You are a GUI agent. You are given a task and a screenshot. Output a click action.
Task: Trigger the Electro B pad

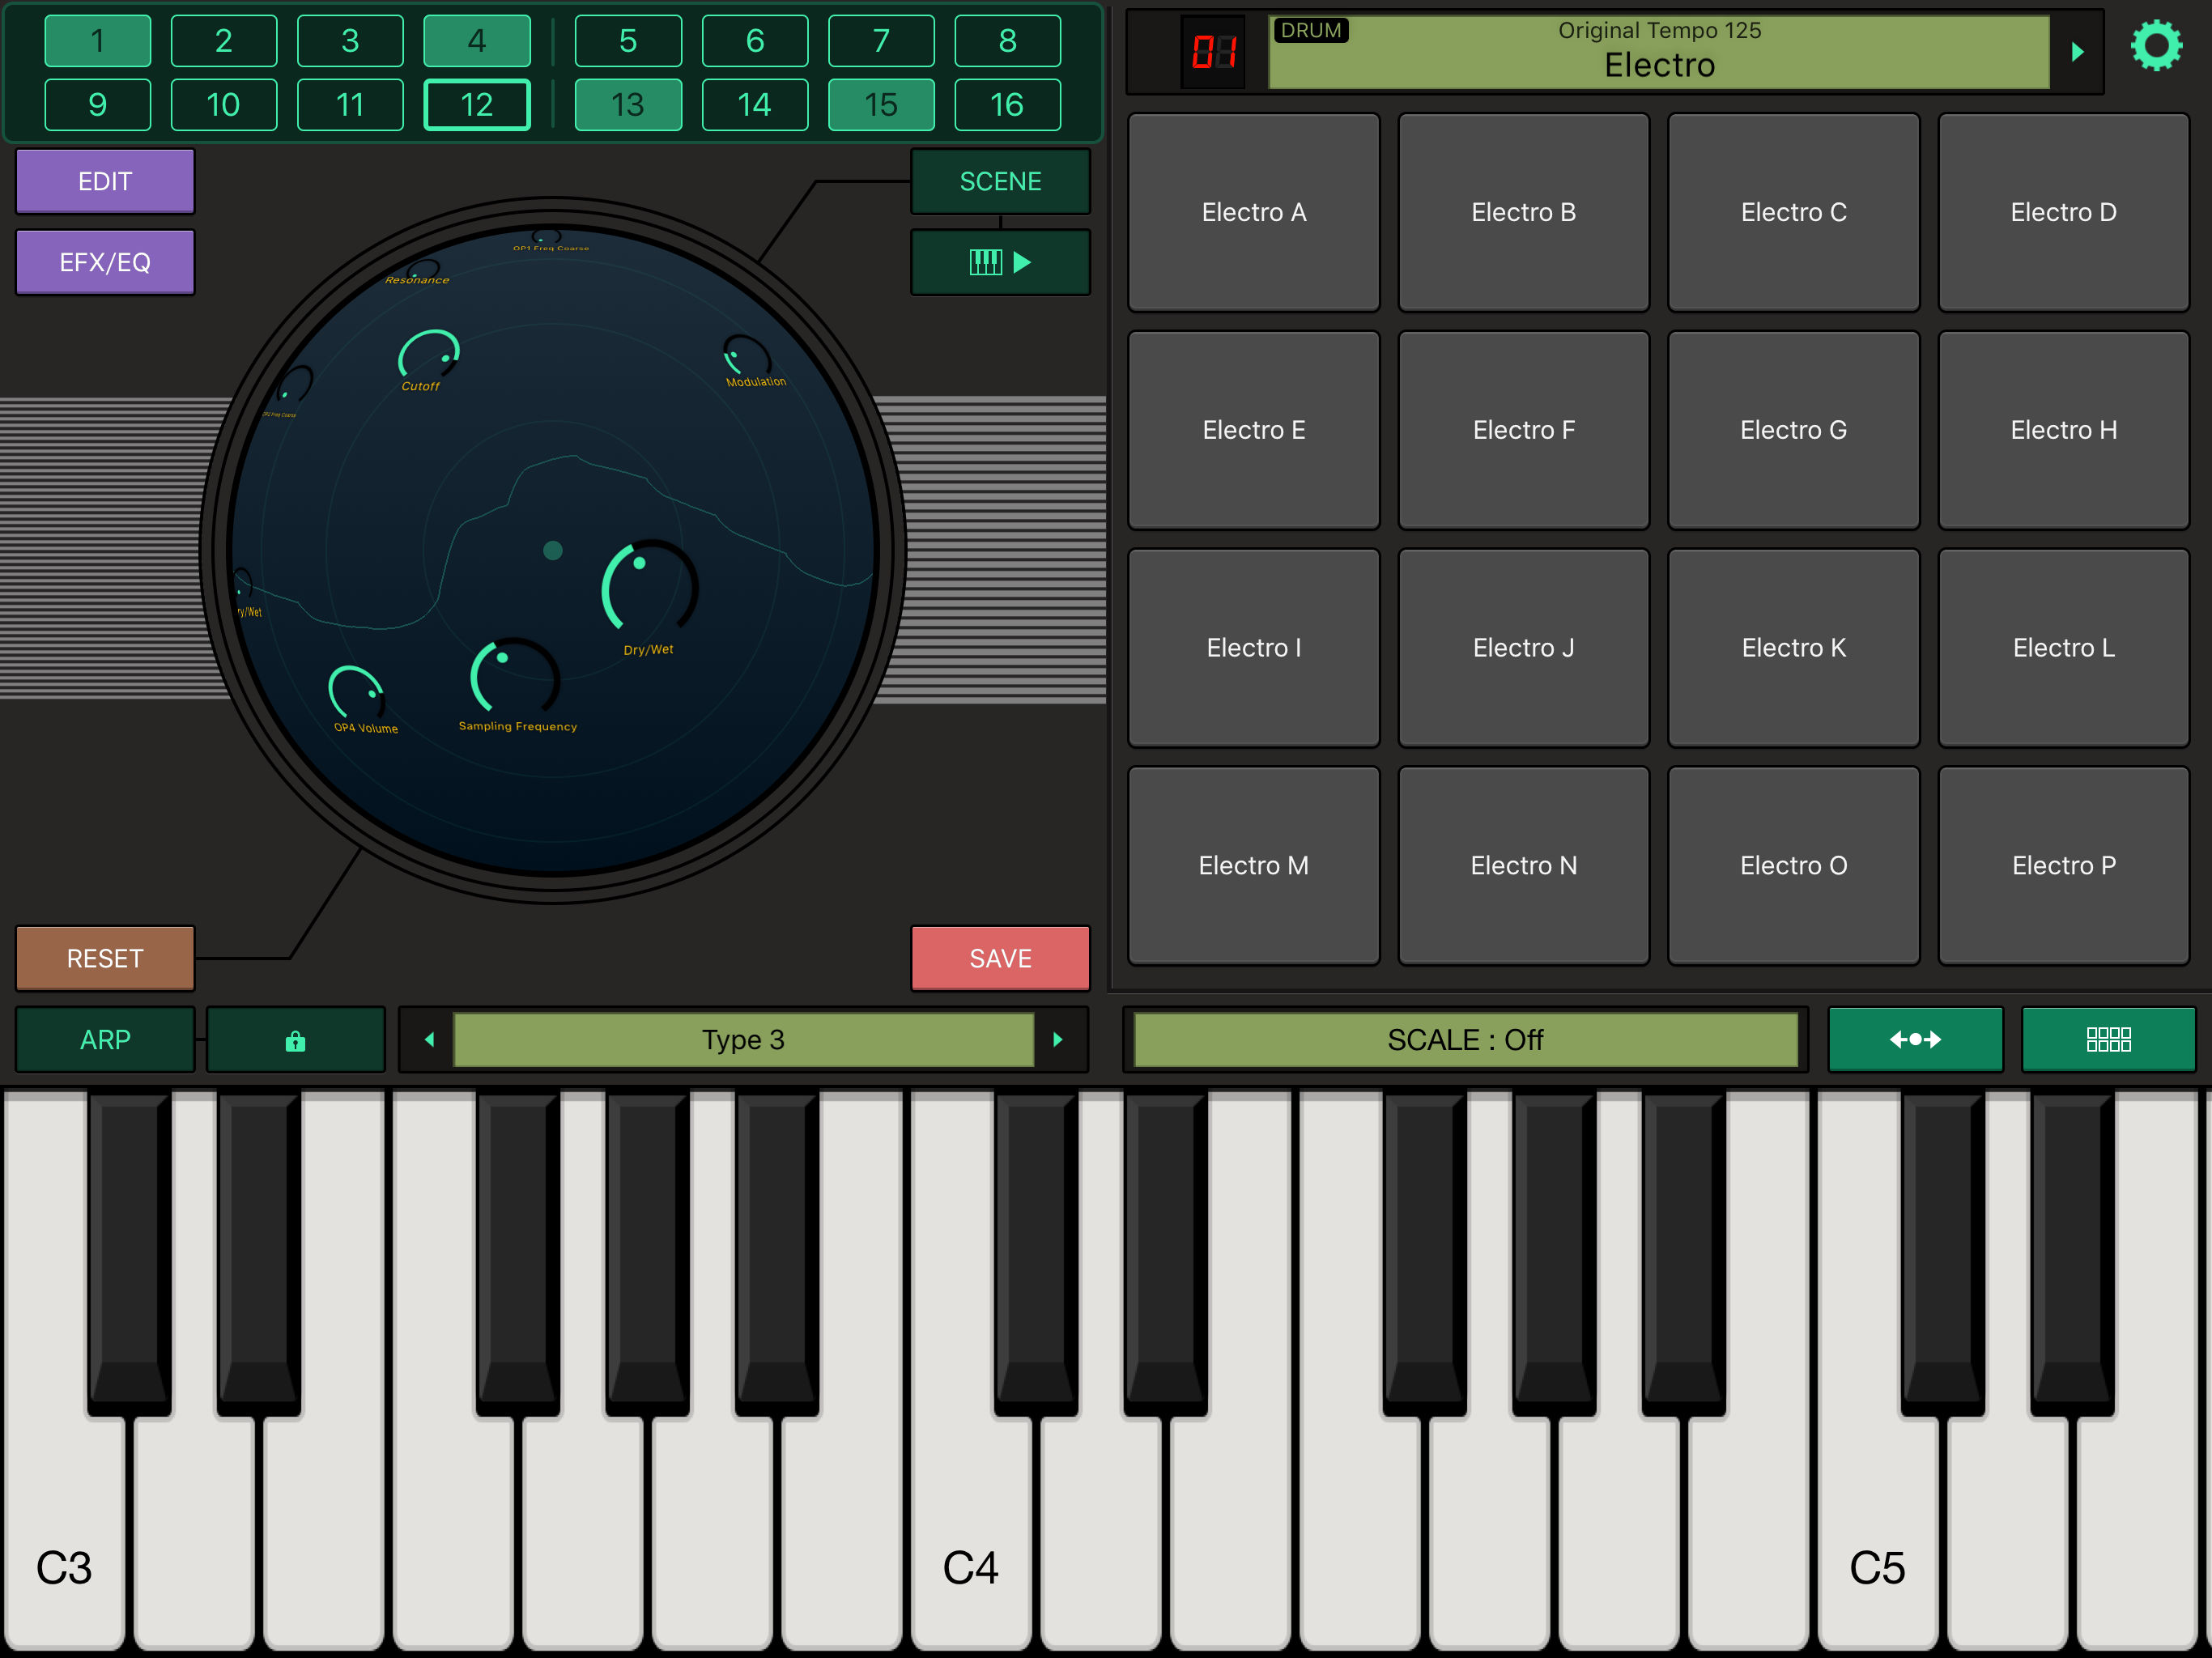pyautogui.click(x=1523, y=212)
